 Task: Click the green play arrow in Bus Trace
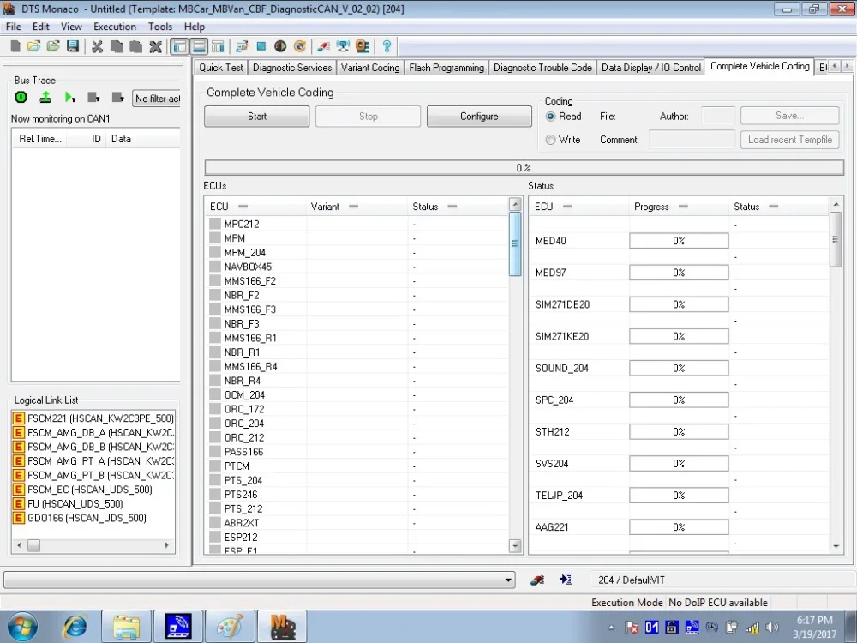[x=69, y=98]
